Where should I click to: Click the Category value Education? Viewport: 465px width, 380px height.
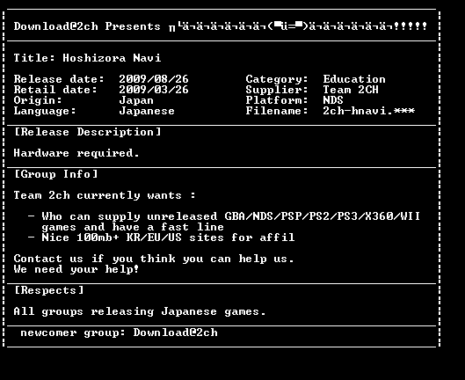[354, 79]
